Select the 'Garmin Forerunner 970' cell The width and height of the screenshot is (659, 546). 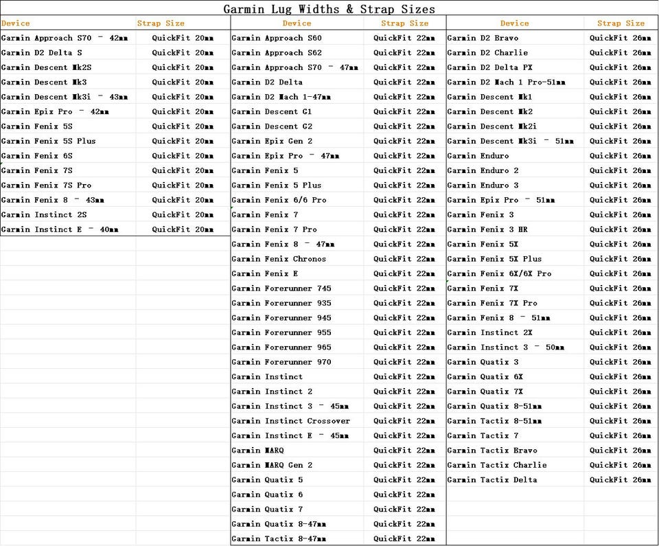(x=297, y=362)
